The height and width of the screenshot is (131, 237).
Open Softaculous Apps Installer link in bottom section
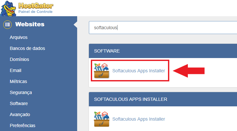tap(139, 119)
